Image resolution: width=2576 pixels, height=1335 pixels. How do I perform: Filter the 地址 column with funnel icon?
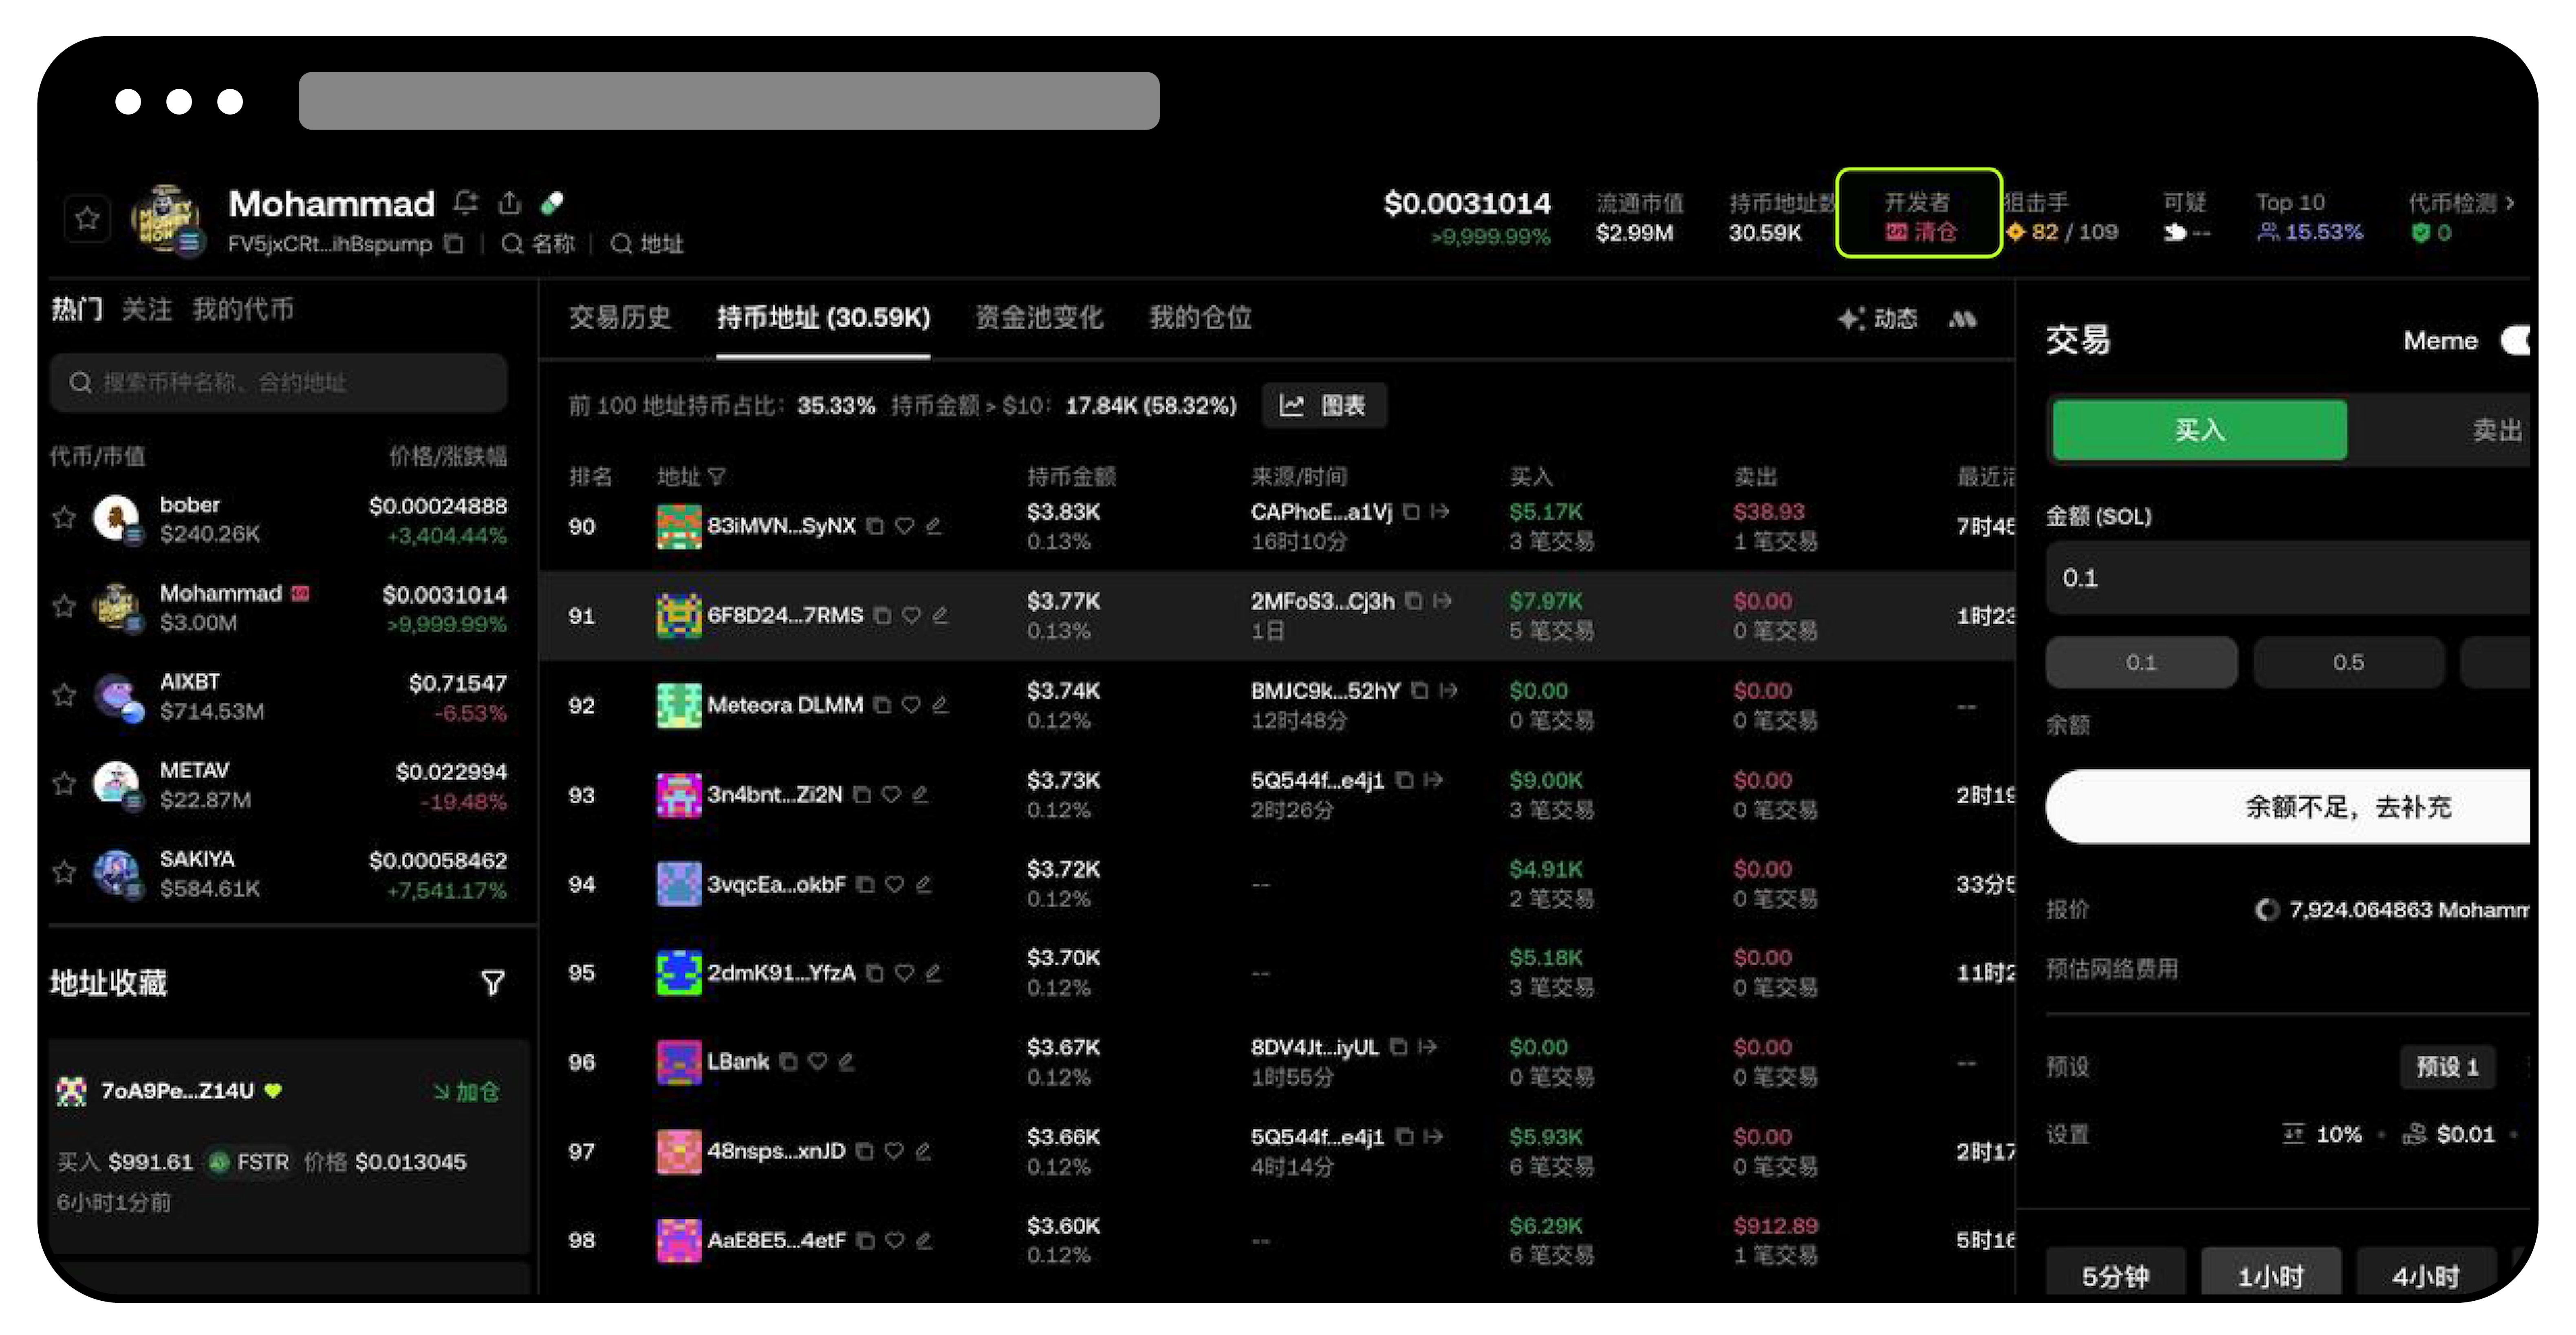click(x=717, y=477)
